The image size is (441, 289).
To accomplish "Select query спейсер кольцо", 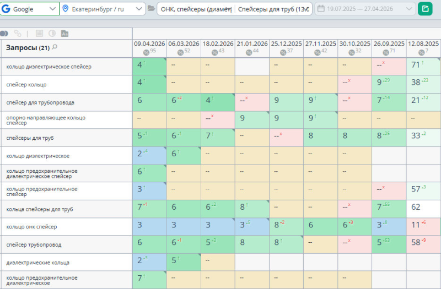I will (26, 85).
